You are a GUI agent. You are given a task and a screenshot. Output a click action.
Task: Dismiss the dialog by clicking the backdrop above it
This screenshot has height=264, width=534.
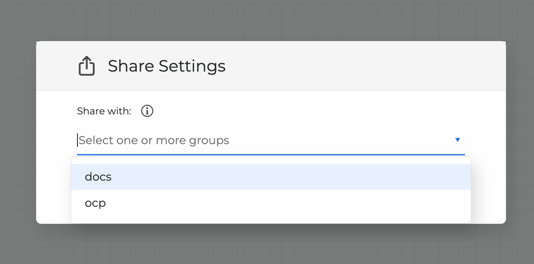pyautogui.click(x=270, y=20)
